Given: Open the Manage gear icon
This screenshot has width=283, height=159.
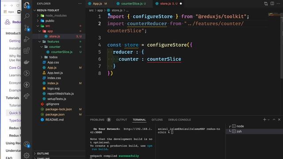Looking at the screenshot, I should tap(27, 155).
